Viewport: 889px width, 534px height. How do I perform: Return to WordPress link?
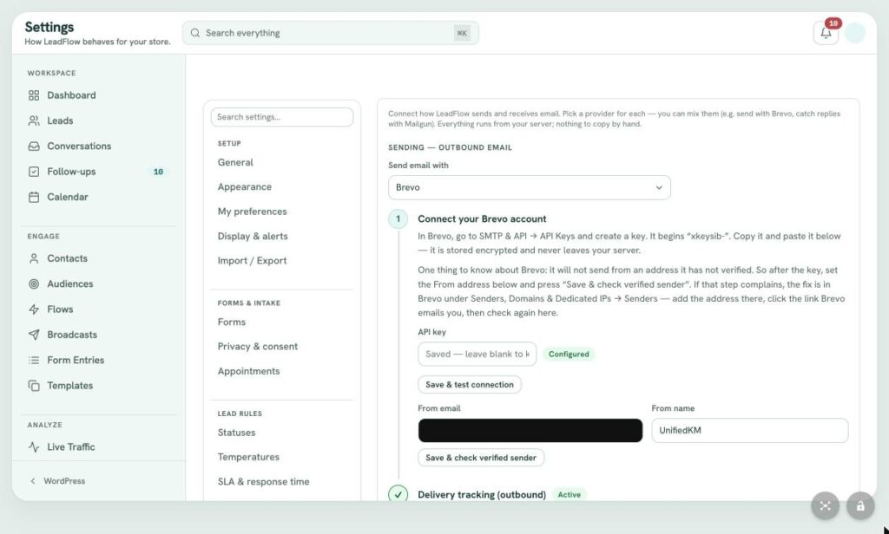click(x=64, y=481)
